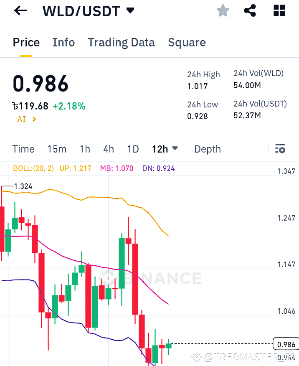Open the share options icon
Viewport: 299px width, 366px height.
tap(250, 11)
